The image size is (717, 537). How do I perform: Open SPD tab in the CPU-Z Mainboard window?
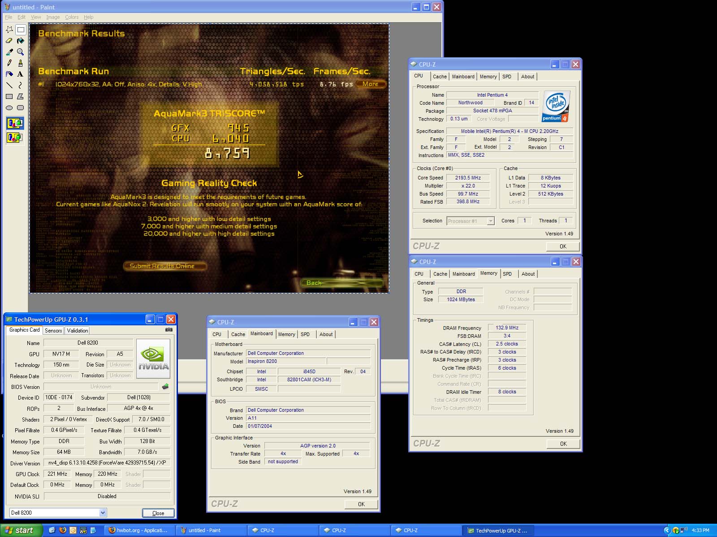[x=305, y=334]
